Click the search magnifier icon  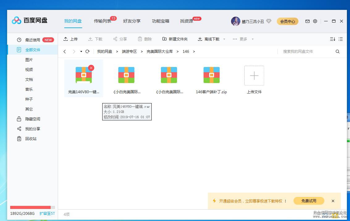(x=338, y=52)
